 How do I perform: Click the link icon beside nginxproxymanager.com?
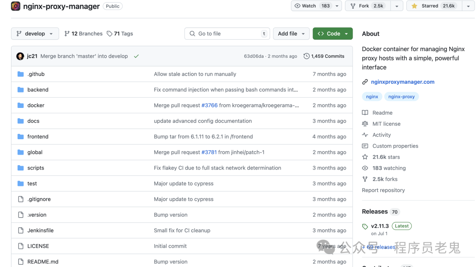[365, 82]
